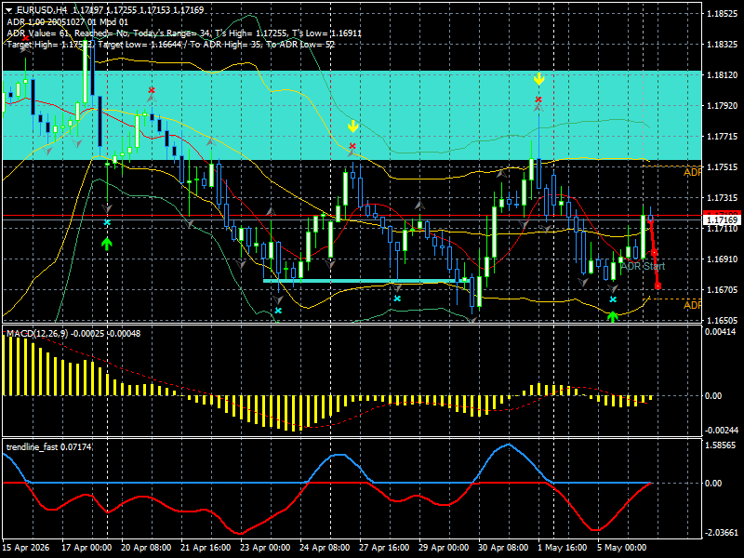Click the '29 Apr 00:00' date label
Viewport: 744px width, 558px height.
445,548
